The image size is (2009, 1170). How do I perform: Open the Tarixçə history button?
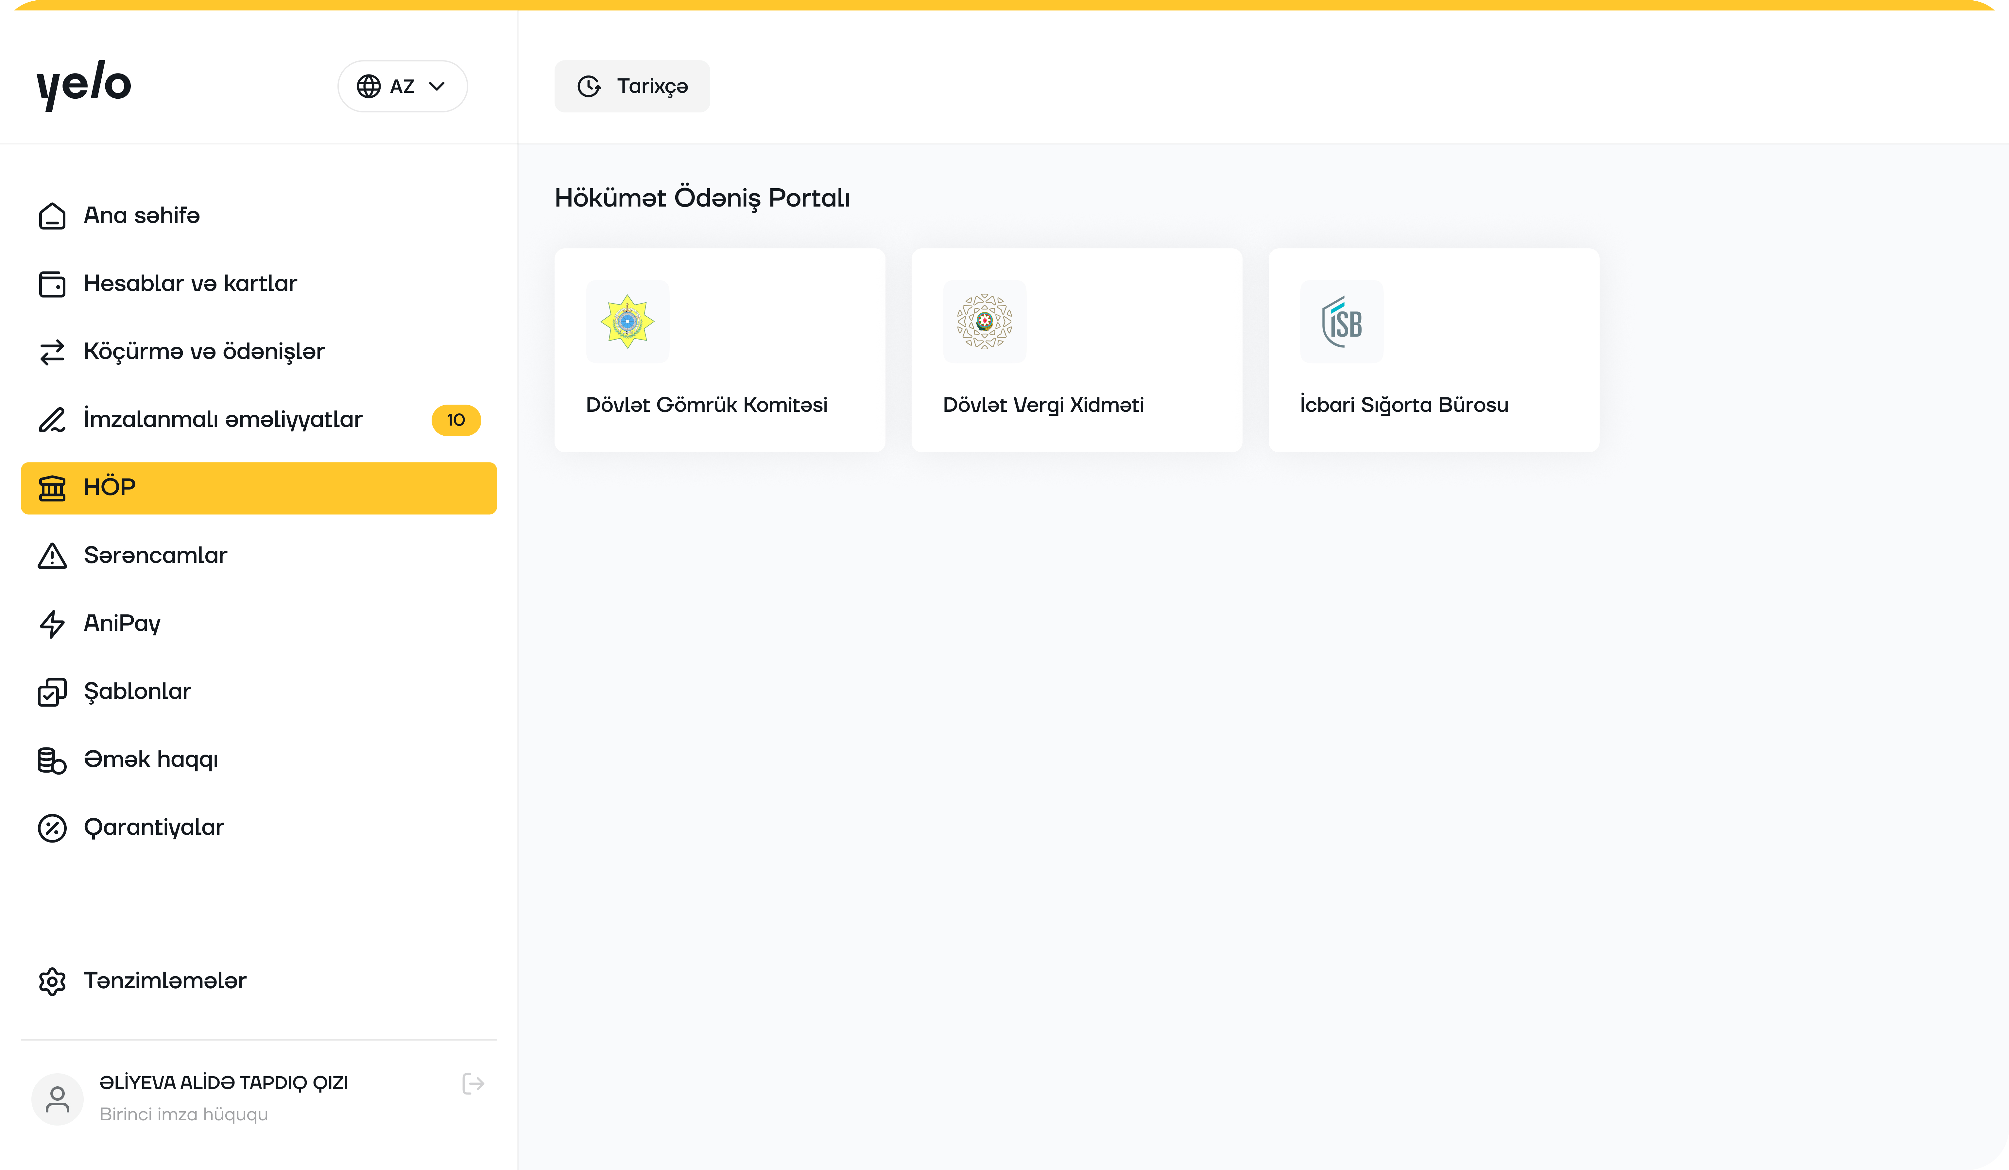coord(632,86)
